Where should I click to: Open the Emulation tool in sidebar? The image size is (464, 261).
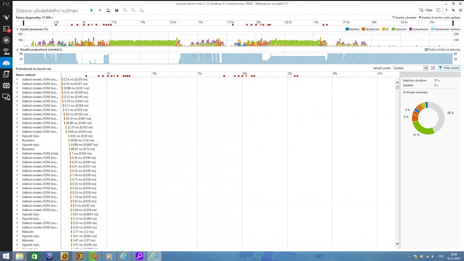pos(6,96)
